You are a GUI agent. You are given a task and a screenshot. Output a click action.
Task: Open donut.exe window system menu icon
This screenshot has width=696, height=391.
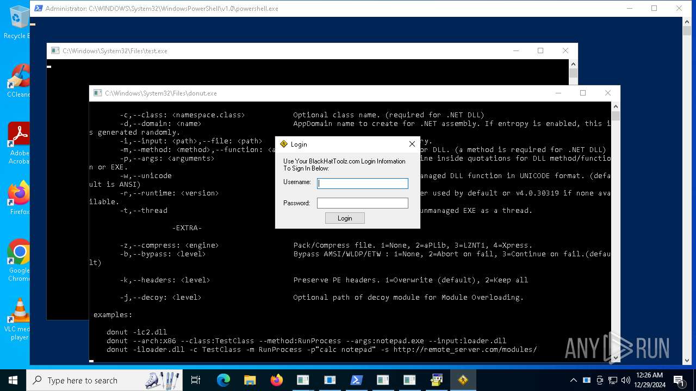click(98, 93)
